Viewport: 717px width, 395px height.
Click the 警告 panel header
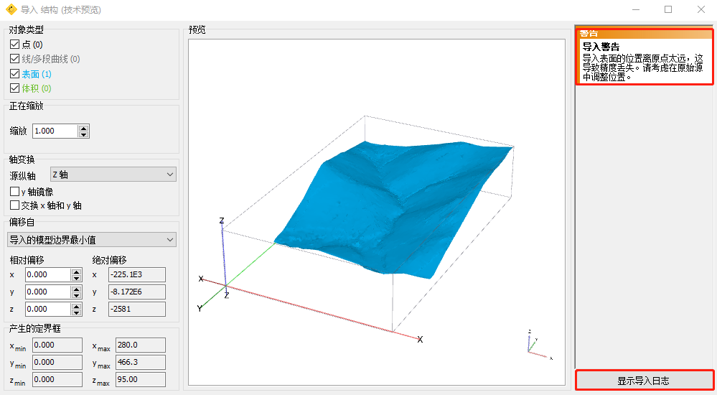[644, 33]
